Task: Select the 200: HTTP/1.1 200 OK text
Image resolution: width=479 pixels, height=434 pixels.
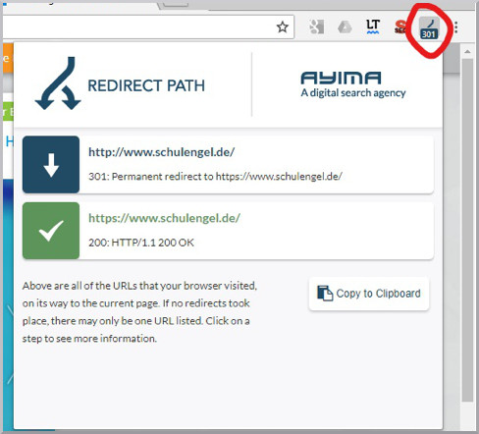Action: (x=141, y=243)
